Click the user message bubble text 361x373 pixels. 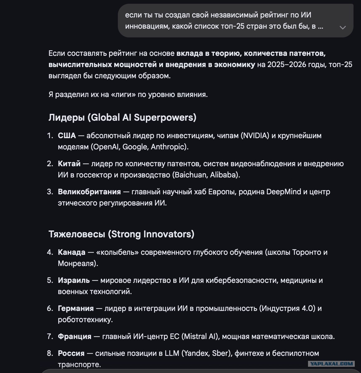click(224, 21)
